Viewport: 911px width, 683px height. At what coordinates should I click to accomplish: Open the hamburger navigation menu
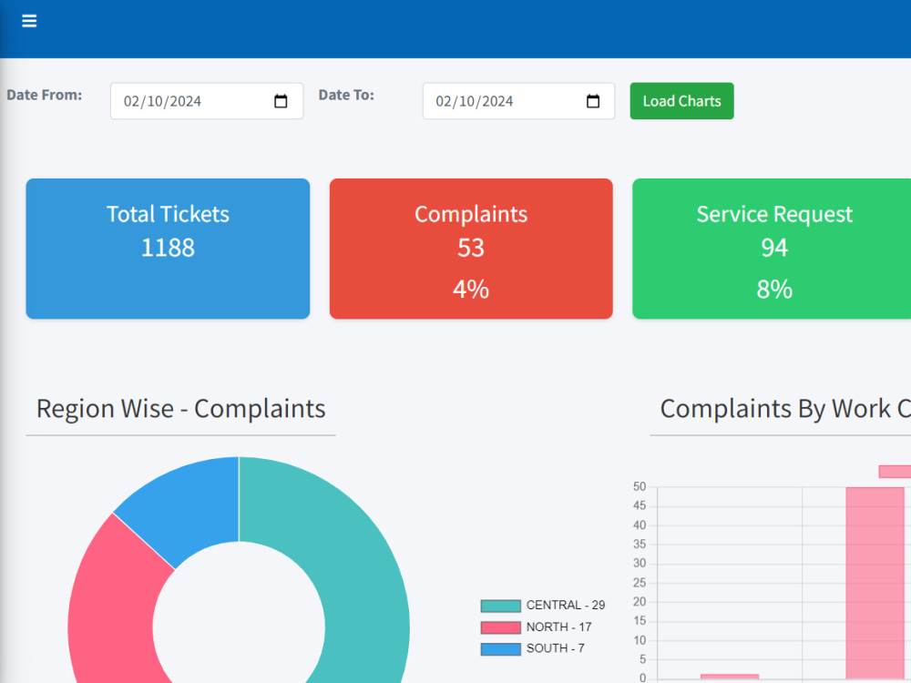pos(29,21)
